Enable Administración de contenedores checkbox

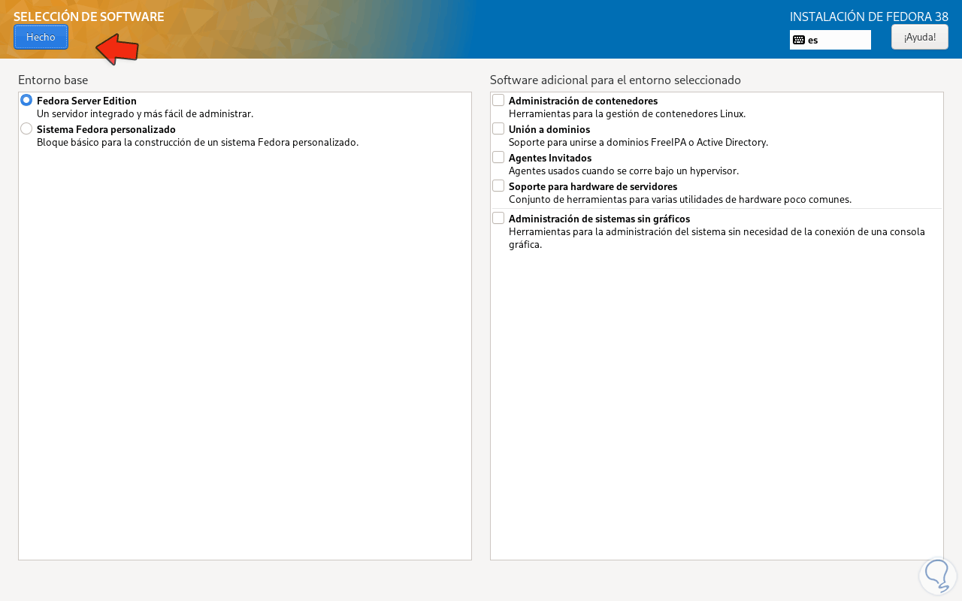click(x=498, y=100)
